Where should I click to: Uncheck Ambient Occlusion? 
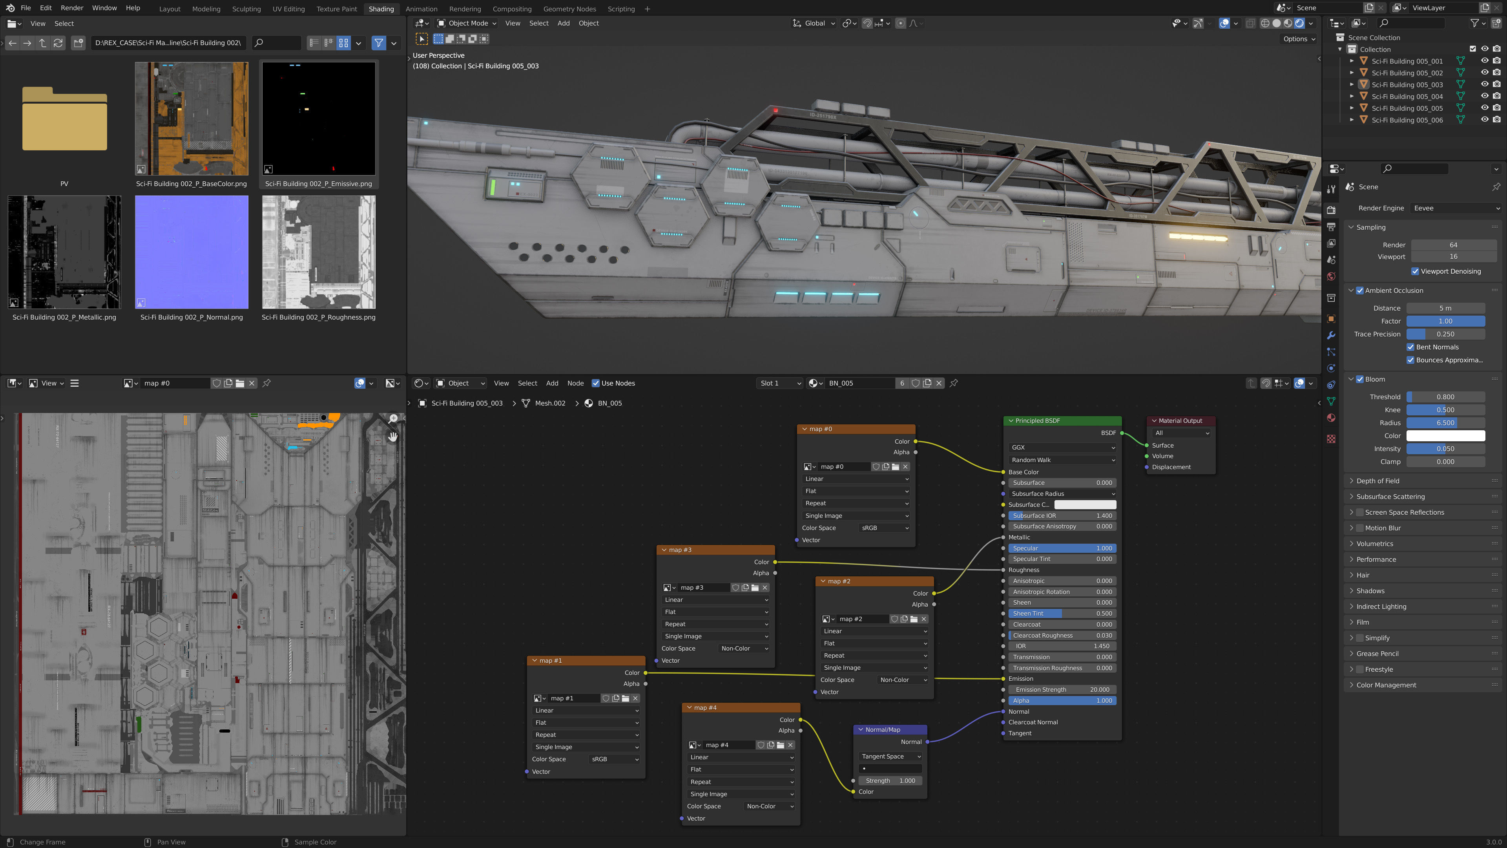click(x=1360, y=290)
